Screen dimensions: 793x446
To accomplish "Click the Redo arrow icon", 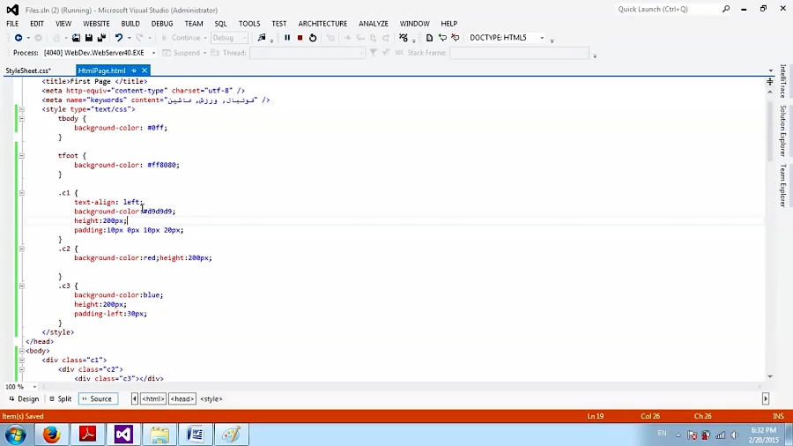I will (x=139, y=38).
